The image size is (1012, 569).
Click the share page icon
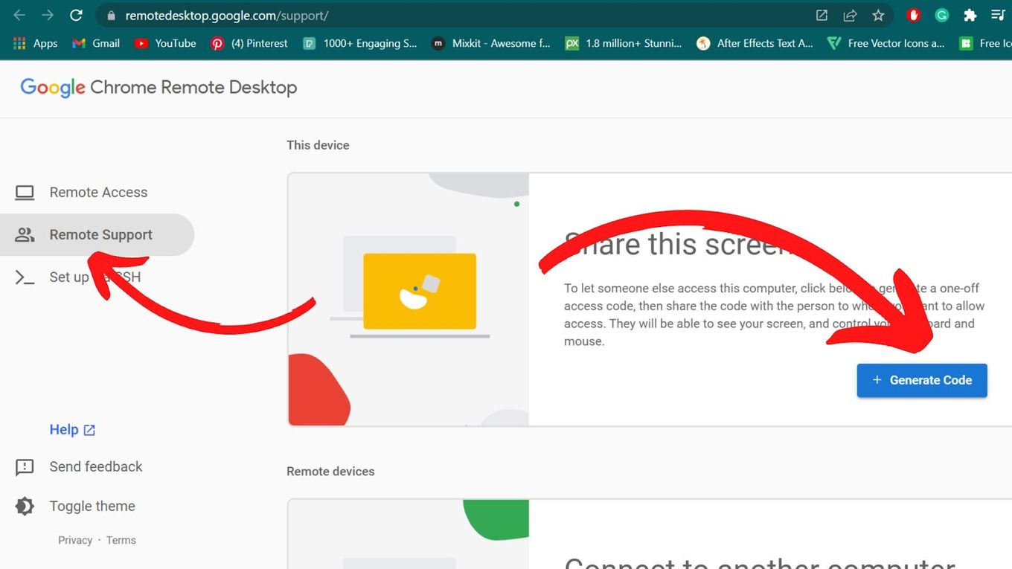click(850, 15)
